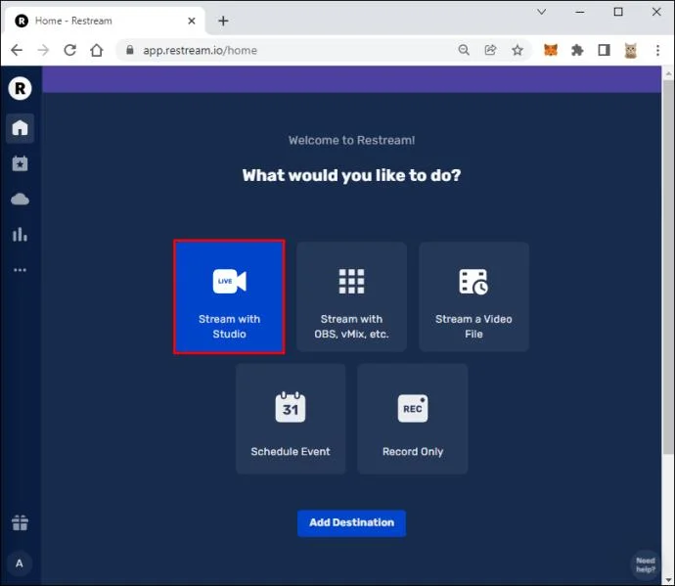Image resolution: width=675 pixels, height=586 pixels.
Task: Go back with the browser back arrow
Action: click(x=17, y=50)
